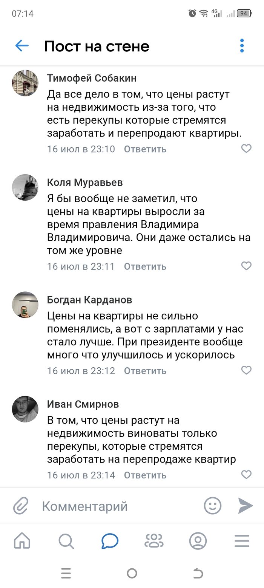Reply to Тимофей Собакин's comment
This screenshot has width=264, height=588.
(x=145, y=149)
